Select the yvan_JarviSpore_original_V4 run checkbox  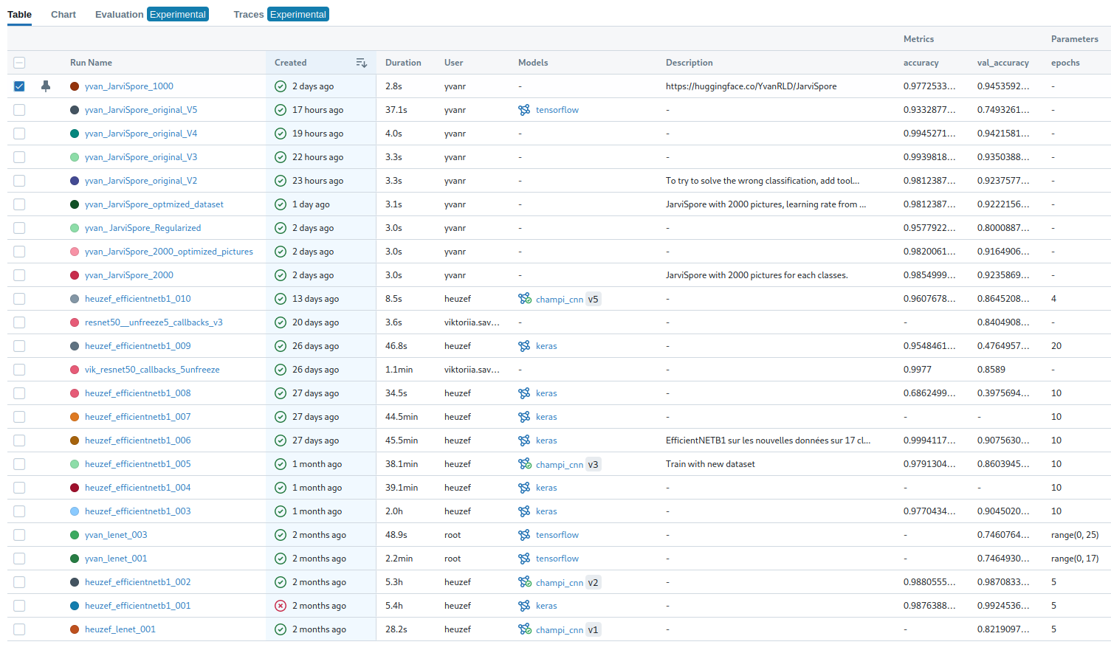[x=19, y=134]
